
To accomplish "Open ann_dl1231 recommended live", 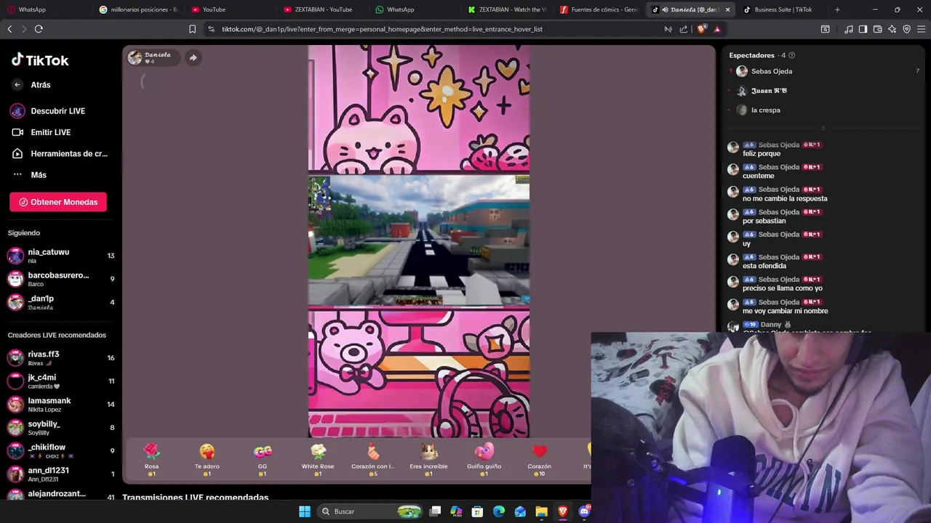I will [x=60, y=474].
